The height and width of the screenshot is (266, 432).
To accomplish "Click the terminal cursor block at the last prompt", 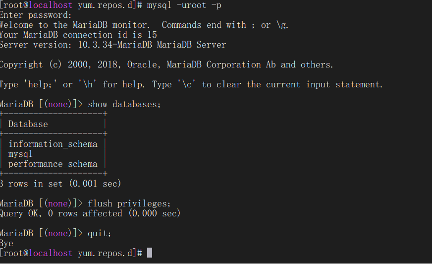I will tap(150, 253).
